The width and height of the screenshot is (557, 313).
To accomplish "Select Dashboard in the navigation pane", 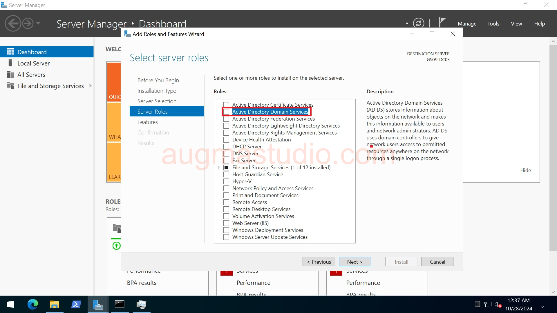I will pos(32,52).
